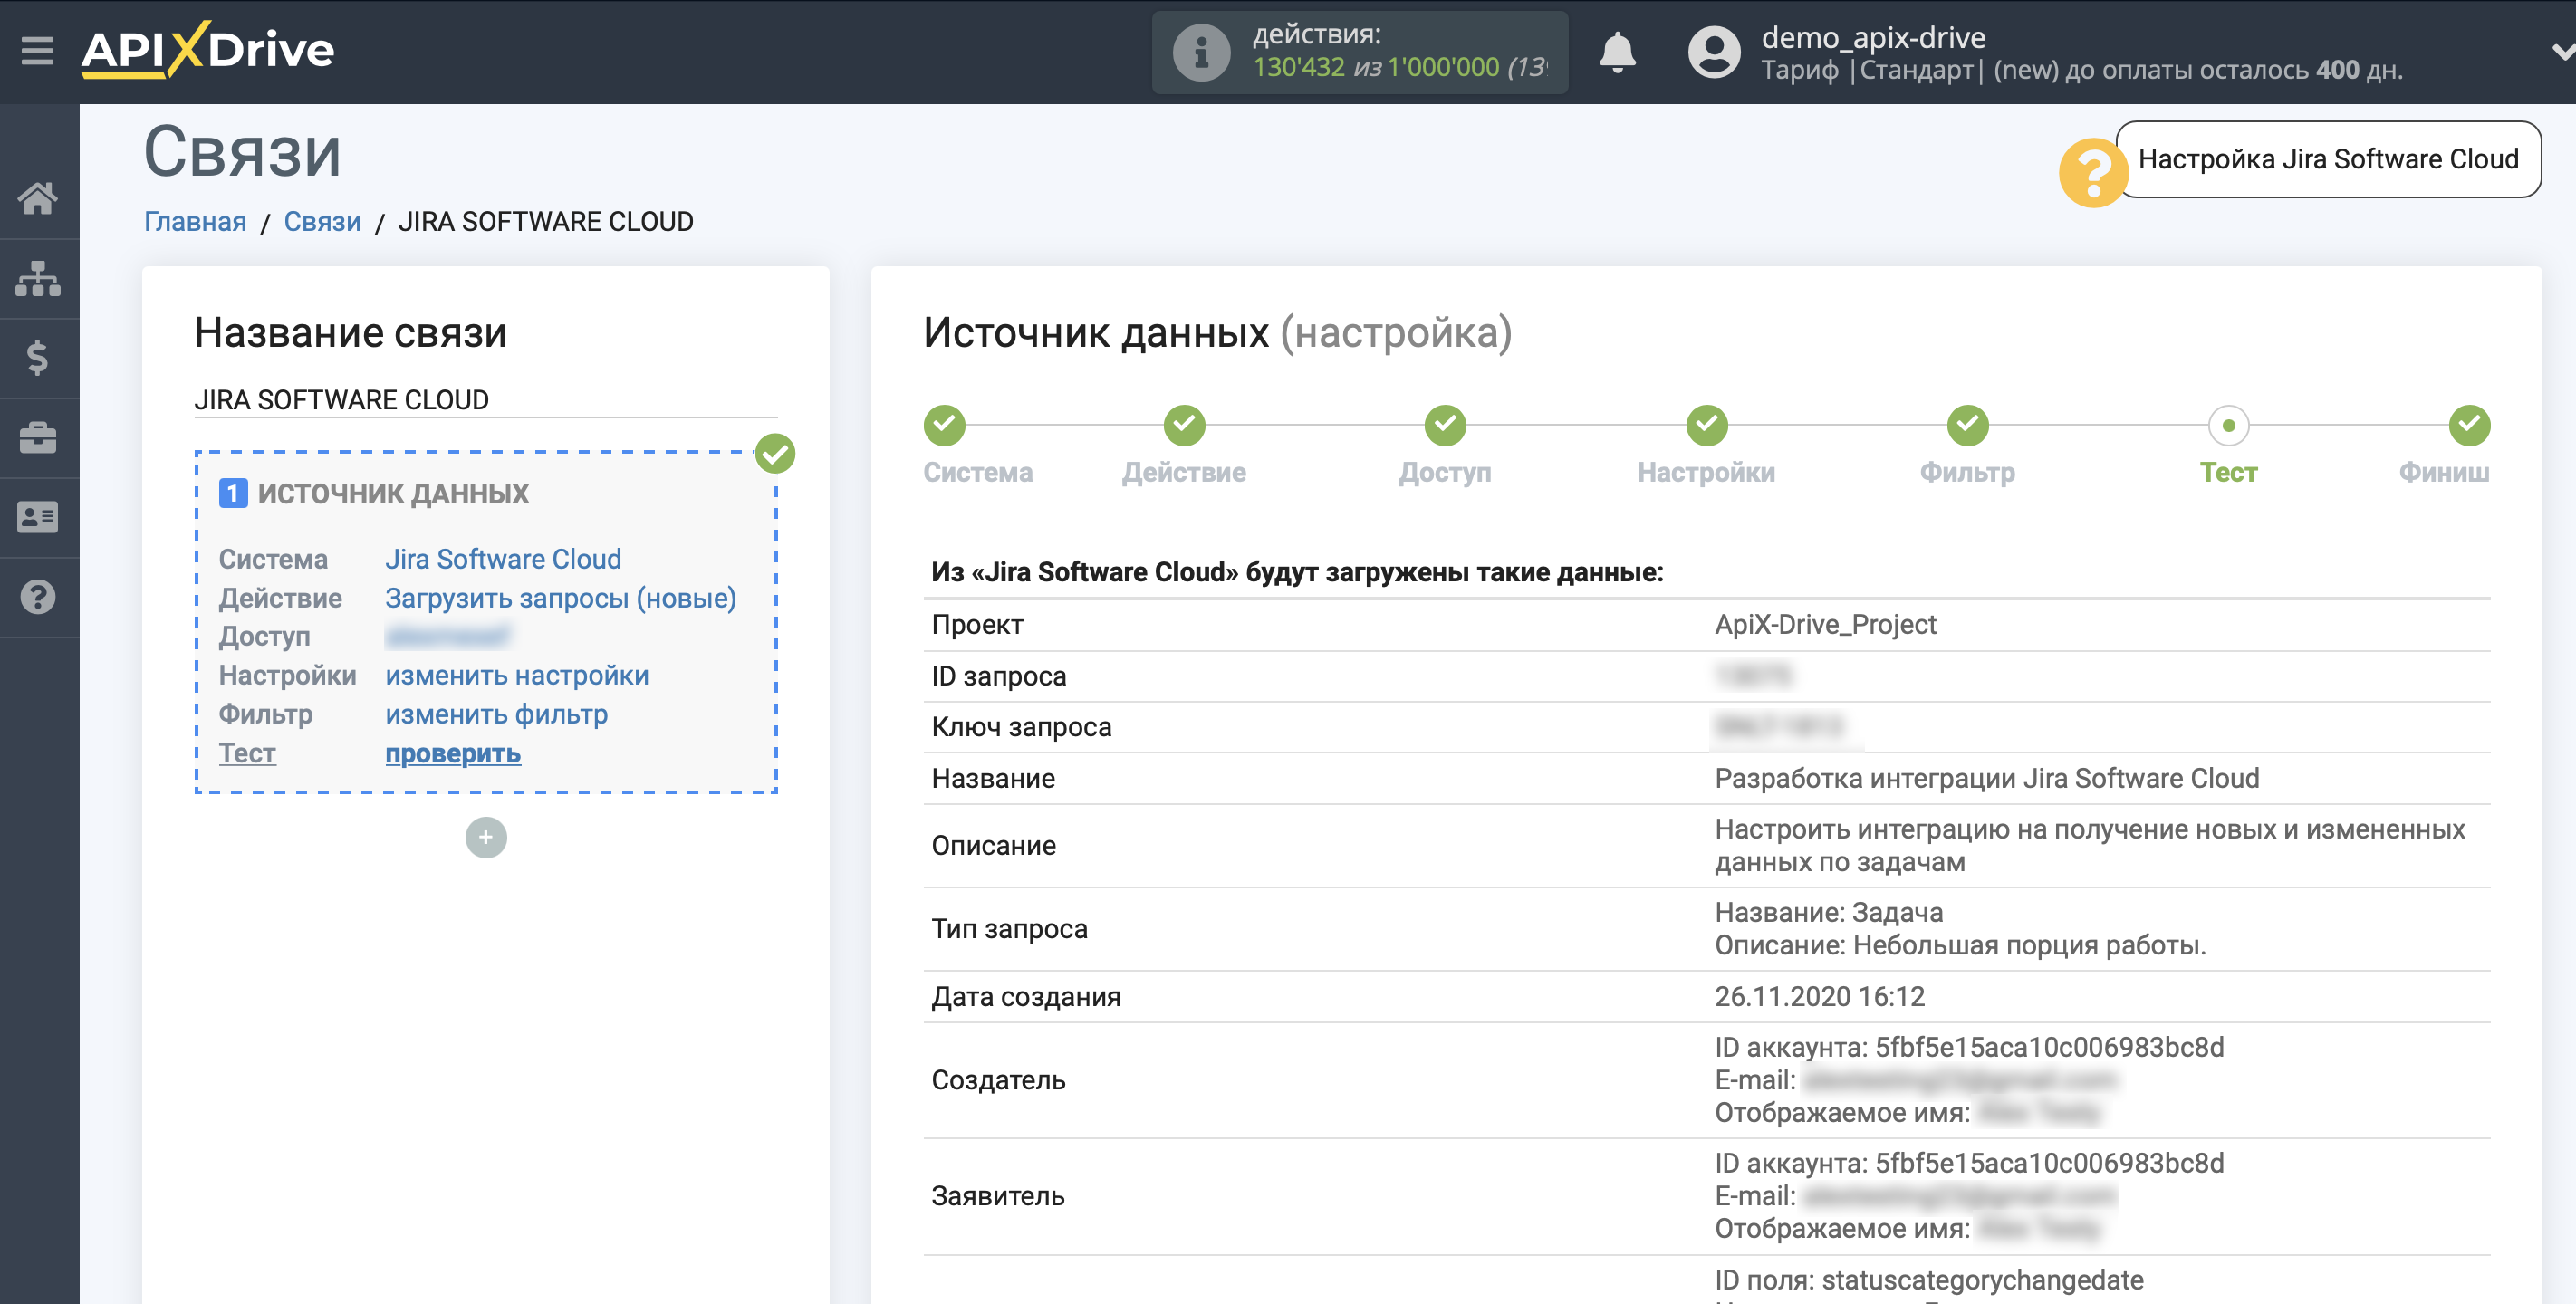Screen dimensions: 2576x1304
Task: Click Разработка интеграции Jira Software Cloud value
Action: [1986, 778]
